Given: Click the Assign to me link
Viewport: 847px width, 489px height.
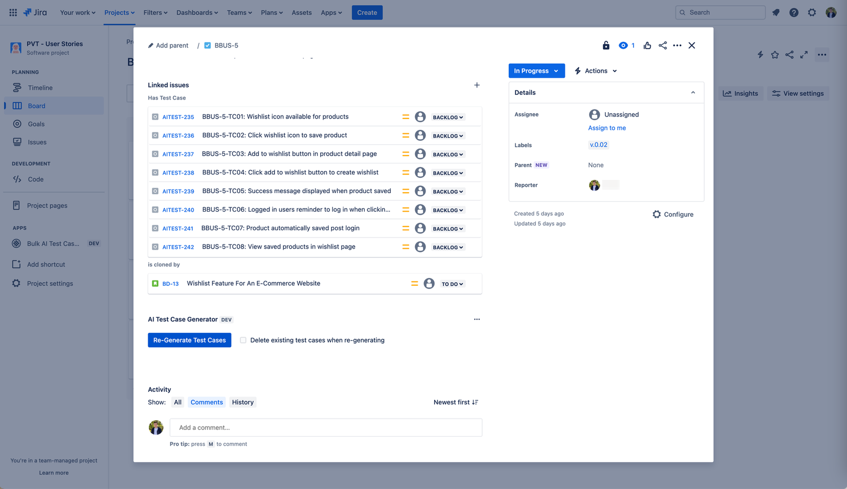Looking at the screenshot, I should click(607, 128).
